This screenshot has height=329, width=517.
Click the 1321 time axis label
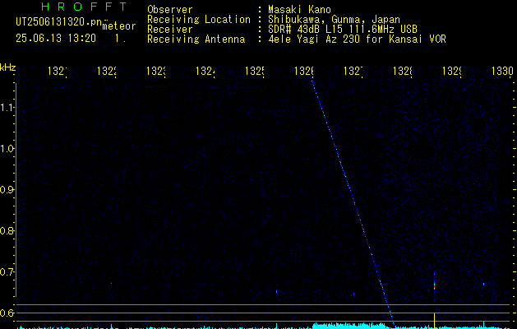tap(58, 72)
